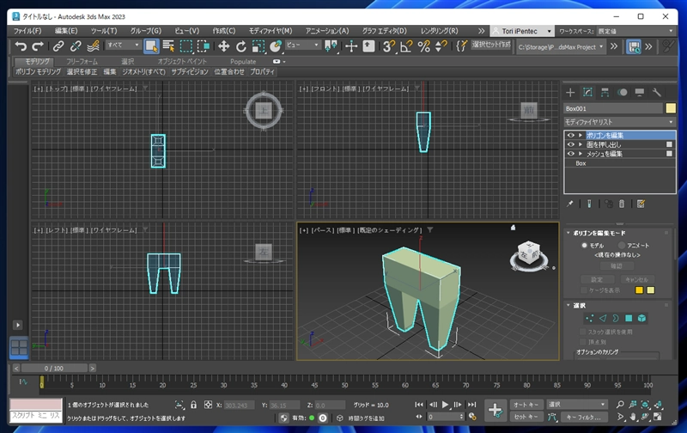Switch to the フリーフォーム ribbon tab
Image resolution: width=687 pixels, height=433 pixels.
click(x=82, y=61)
